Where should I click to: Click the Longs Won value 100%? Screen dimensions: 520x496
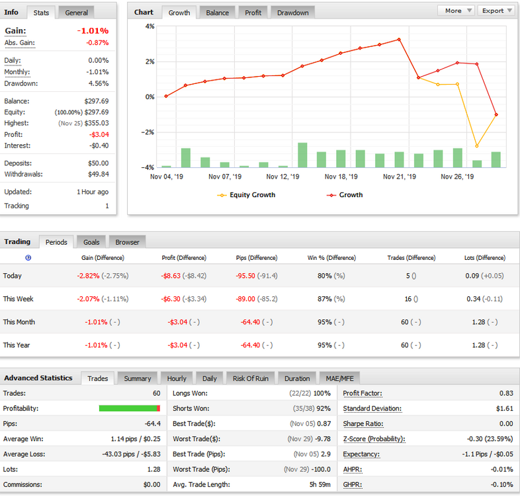click(322, 393)
